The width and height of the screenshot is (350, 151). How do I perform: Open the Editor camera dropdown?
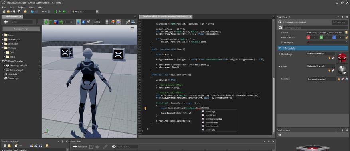click(x=107, y=22)
